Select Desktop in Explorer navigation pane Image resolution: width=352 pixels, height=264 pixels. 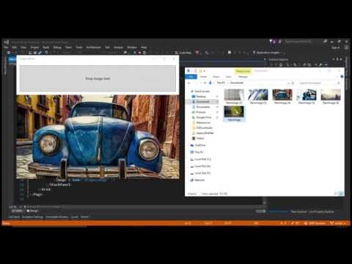tap(201, 97)
